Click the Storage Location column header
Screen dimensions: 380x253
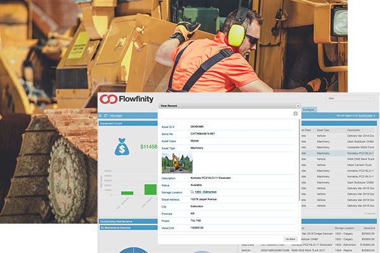[x=345, y=228]
